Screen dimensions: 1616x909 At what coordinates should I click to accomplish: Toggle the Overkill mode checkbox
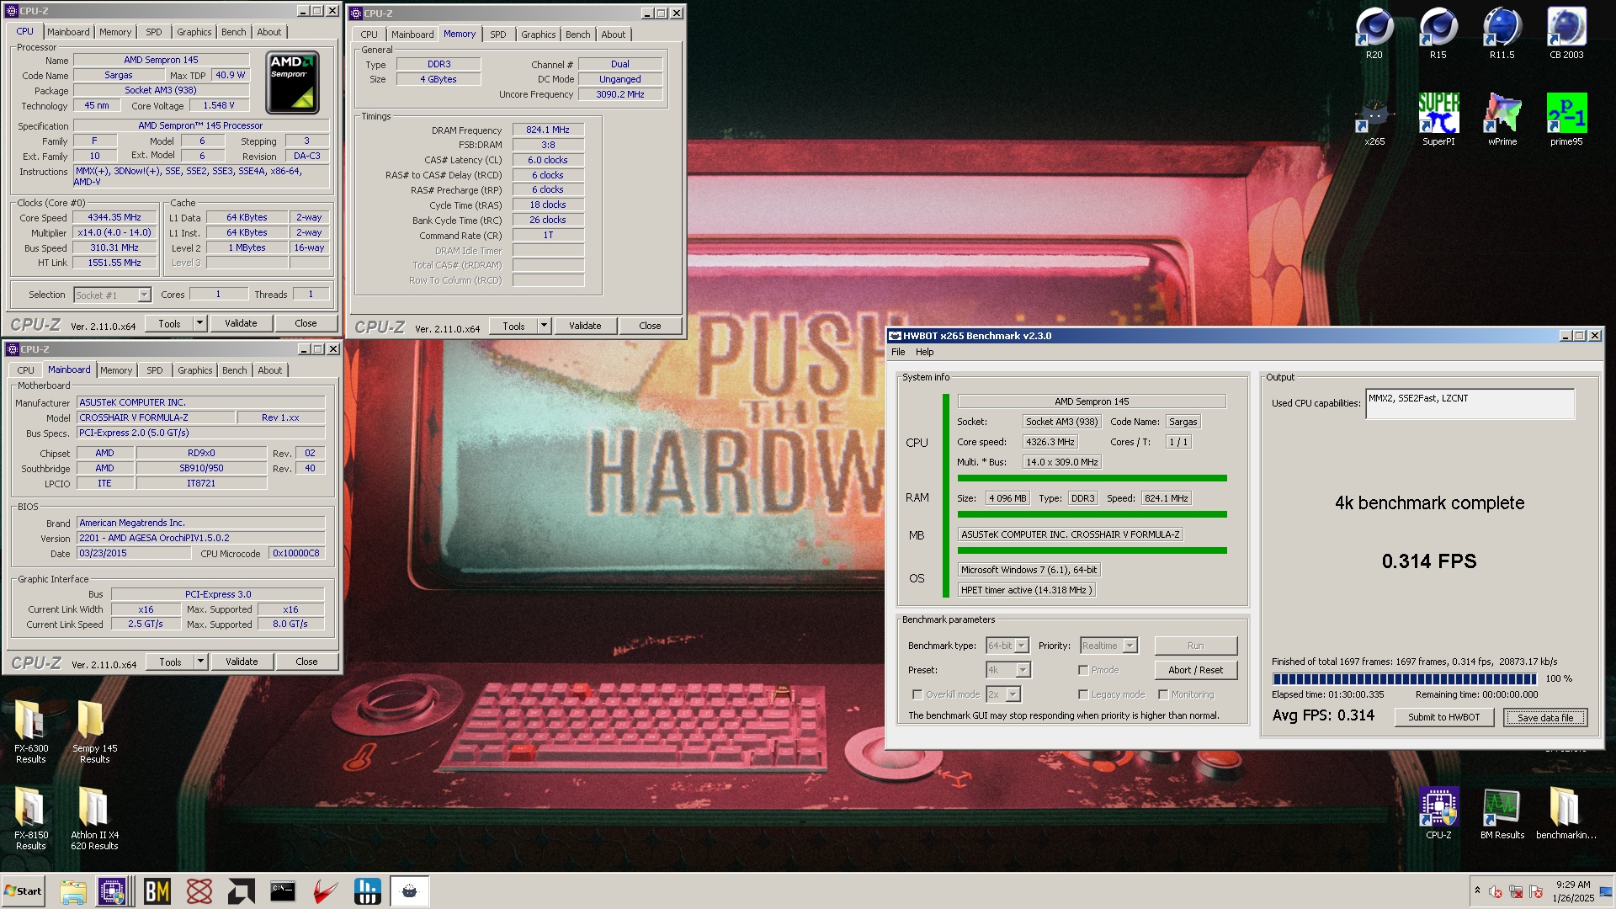coord(917,694)
